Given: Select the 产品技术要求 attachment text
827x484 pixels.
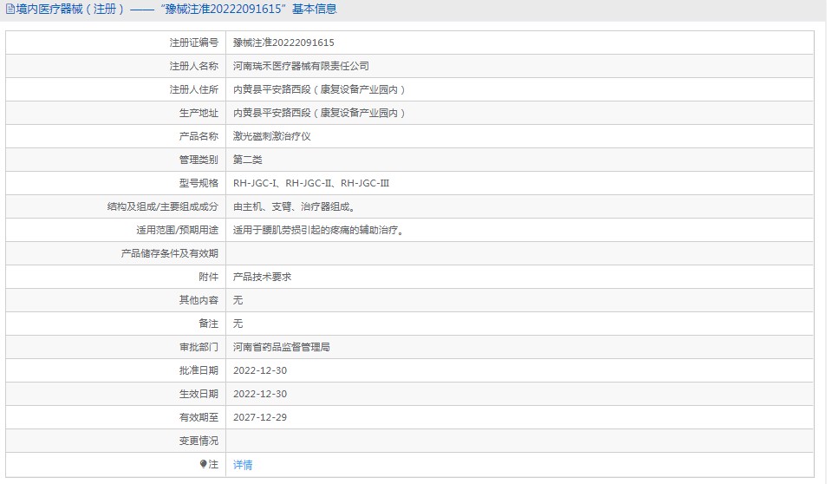Looking at the screenshot, I should coord(262,277).
